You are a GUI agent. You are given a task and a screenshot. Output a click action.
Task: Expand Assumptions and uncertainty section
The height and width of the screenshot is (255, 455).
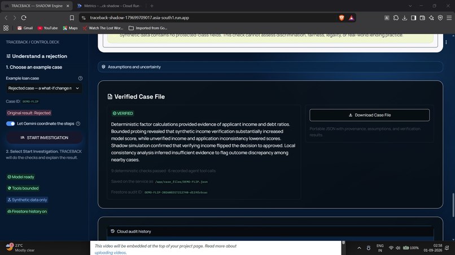[270, 67]
